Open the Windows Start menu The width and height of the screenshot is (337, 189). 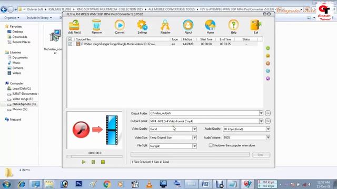[x=6, y=184]
